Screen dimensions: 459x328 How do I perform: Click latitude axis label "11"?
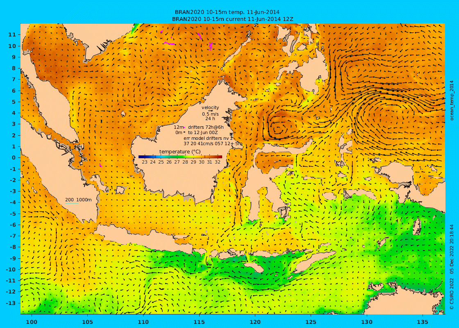click(x=12, y=34)
